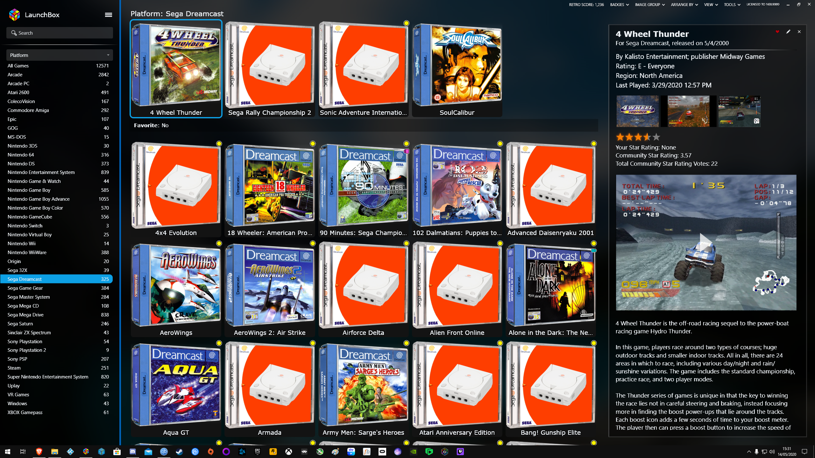Image resolution: width=815 pixels, height=458 pixels.
Task: Select All Games in sidebar
Action: tap(56, 66)
